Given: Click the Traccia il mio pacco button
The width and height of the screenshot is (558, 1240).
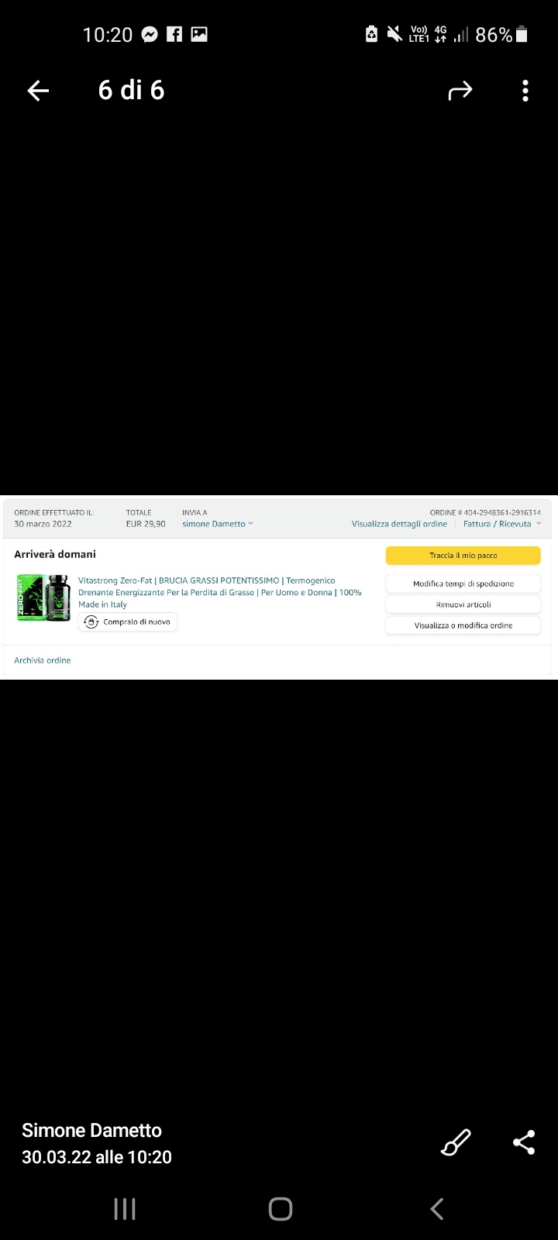Looking at the screenshot, I should [x=463, y=556].
